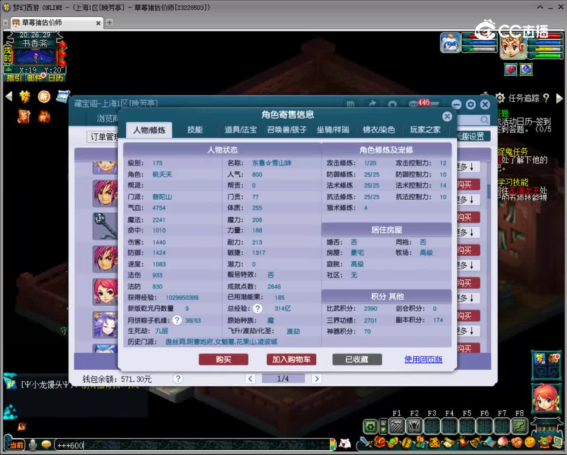Open the 召唤兽/孩子 tab

click(x=287, y=130)
